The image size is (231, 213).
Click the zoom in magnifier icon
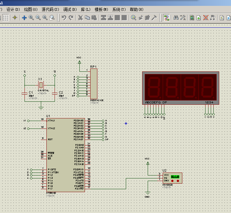[x=31, y=18]
